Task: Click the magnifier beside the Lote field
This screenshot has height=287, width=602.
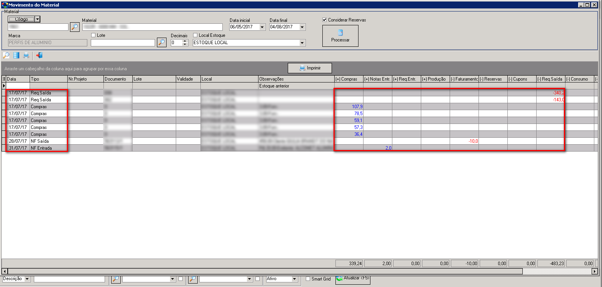Action: (x=162, y=42)
